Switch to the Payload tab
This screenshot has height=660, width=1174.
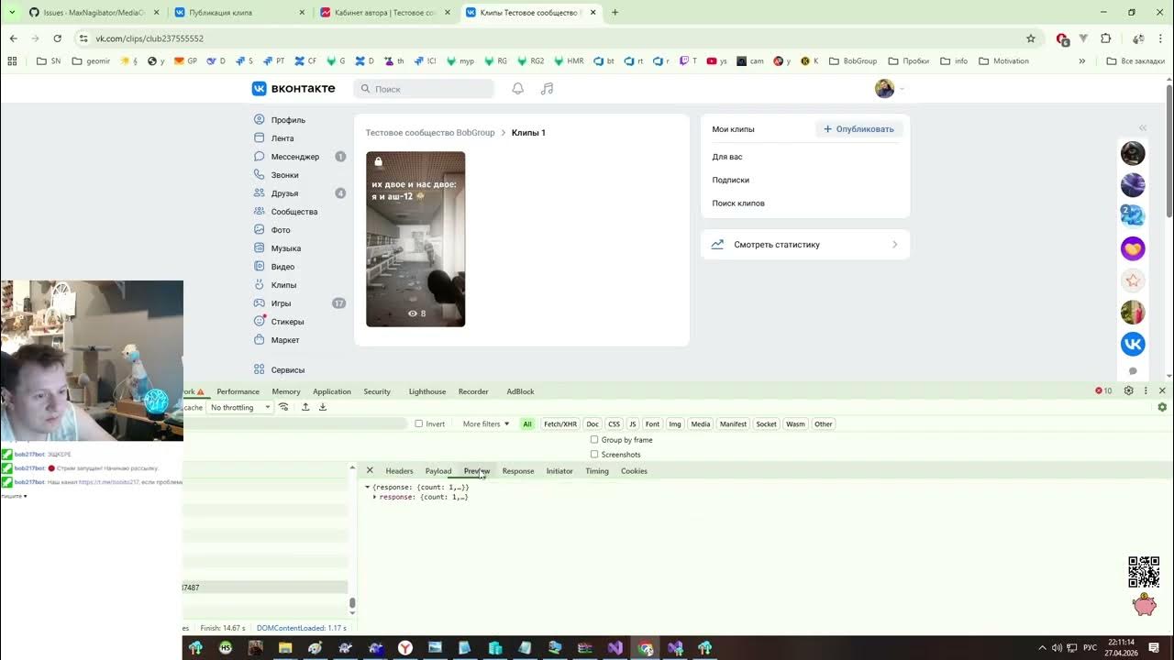click(x=438, y=471)
